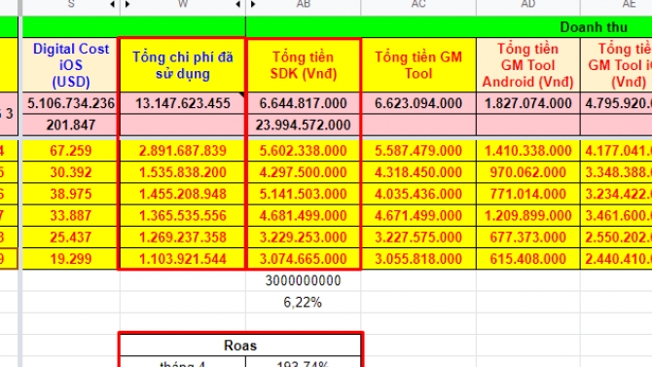Viewport: 652px width, 367px height.
Task: Click total cost cell 1.103.921.544
Action: point(183,259)
